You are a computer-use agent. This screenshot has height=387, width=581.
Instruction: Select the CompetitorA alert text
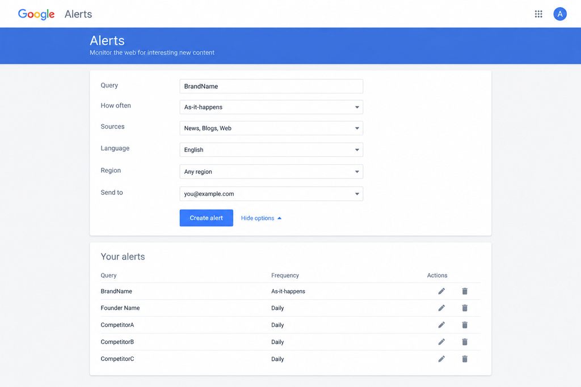(117, 325)
